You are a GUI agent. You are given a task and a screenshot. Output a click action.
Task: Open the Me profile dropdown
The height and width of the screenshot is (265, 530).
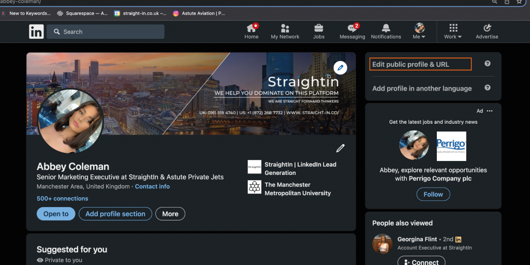419,32
